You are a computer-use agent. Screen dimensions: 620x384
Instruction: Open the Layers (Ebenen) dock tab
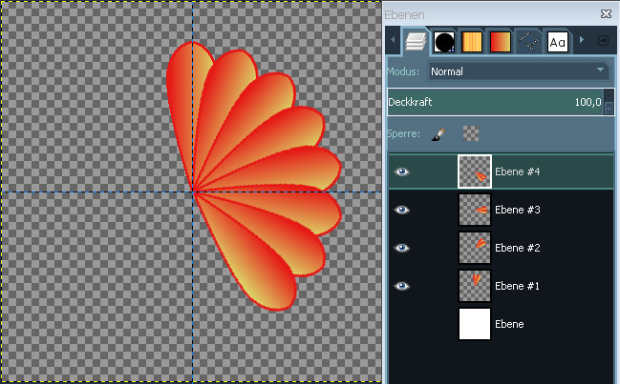click(415, 42)
